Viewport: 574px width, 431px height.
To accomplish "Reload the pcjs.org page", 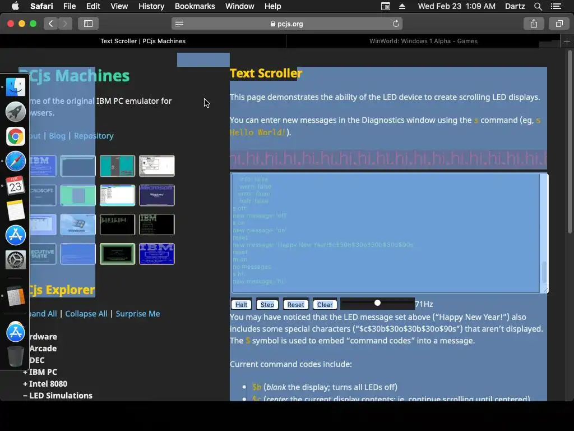I will click(396, 24).
